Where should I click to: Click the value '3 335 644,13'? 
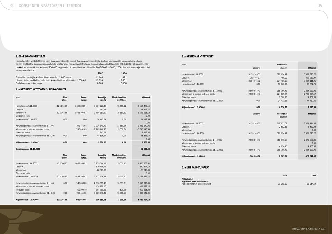(100, 164)
